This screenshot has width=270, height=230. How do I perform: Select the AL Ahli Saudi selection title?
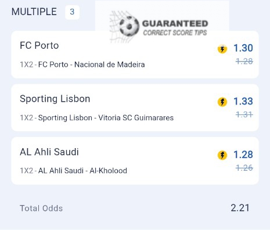tap(49, 152)
